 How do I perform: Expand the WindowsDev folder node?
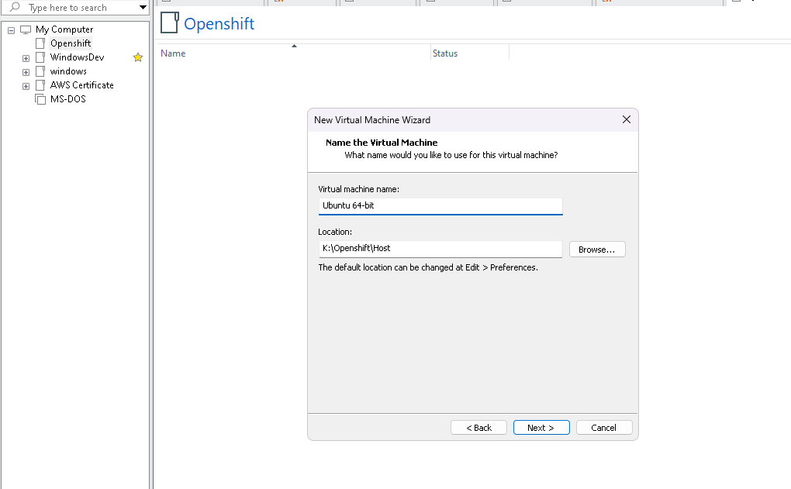coord(26,58)
